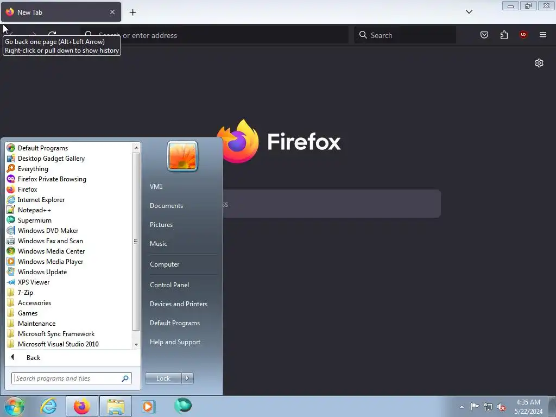
Task: Click the taskbar clock showing 4:35 AM
Action: (x=528, y=407)
